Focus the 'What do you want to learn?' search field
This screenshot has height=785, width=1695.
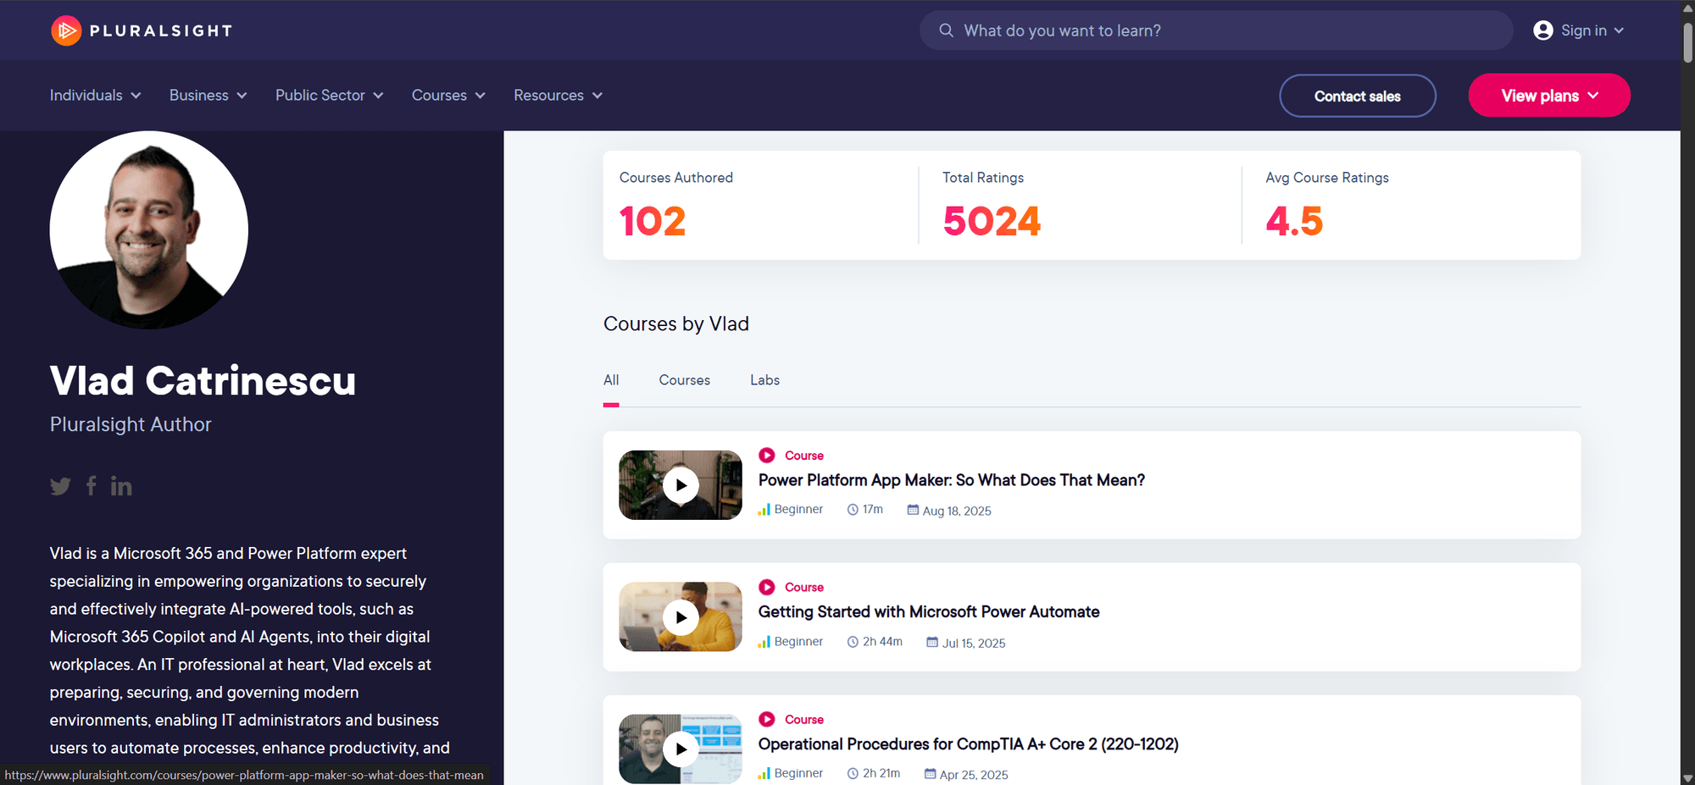1216,30
